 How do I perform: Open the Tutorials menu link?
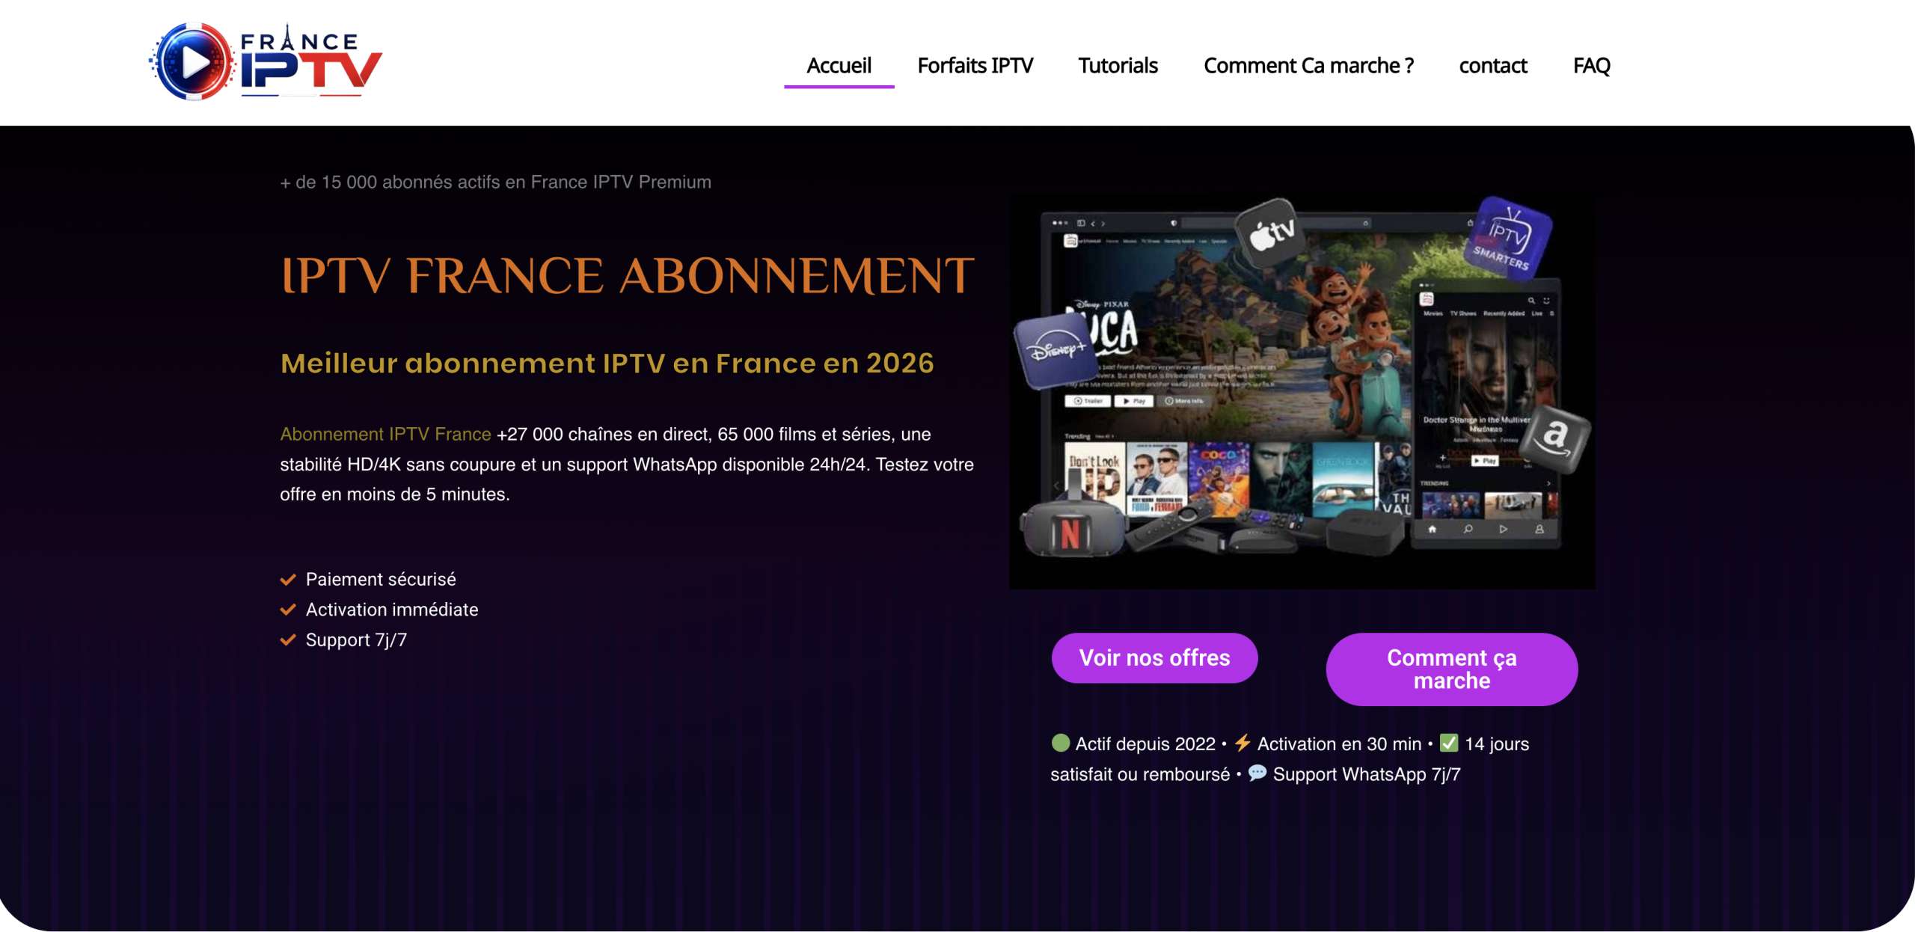[x=1118, y=66]
